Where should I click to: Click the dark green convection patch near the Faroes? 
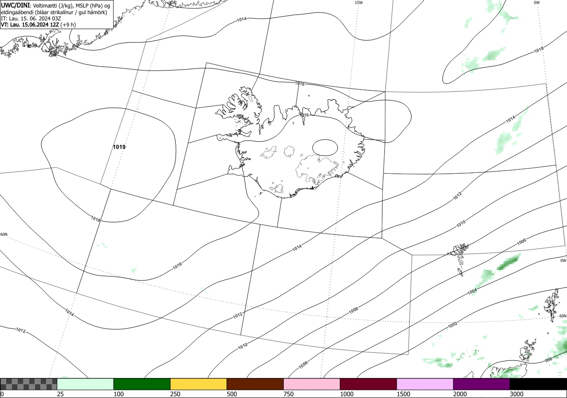[x=509, y=263]
